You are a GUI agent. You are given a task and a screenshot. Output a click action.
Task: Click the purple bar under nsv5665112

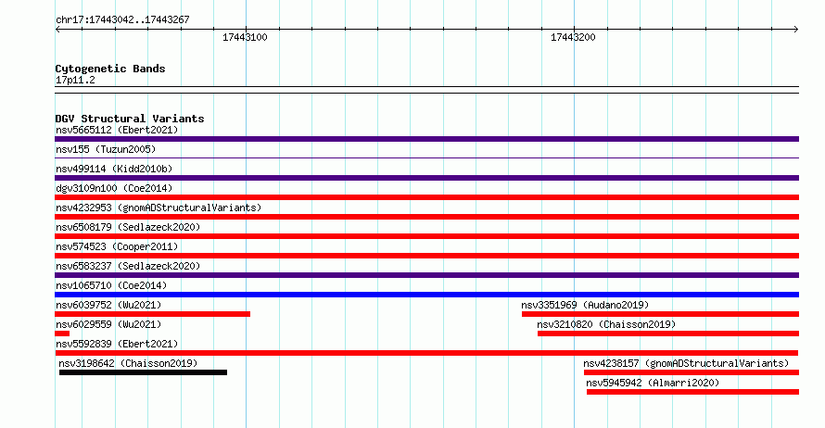click(x=426, y=139)
